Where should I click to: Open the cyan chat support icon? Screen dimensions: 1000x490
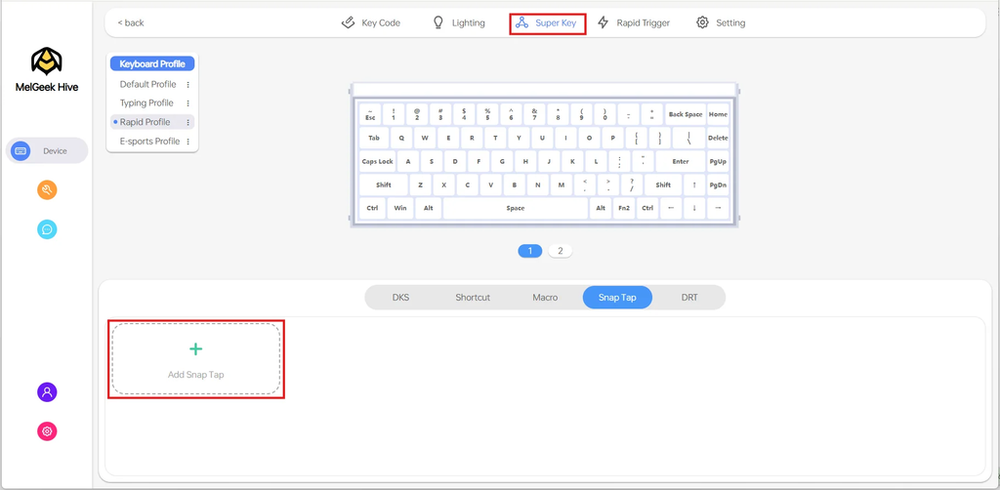tap(47, 229)
